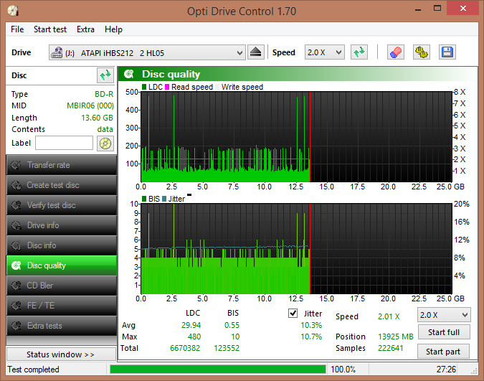Click the eraser disc icon in toolbar
484x381 pixels.
396,52
